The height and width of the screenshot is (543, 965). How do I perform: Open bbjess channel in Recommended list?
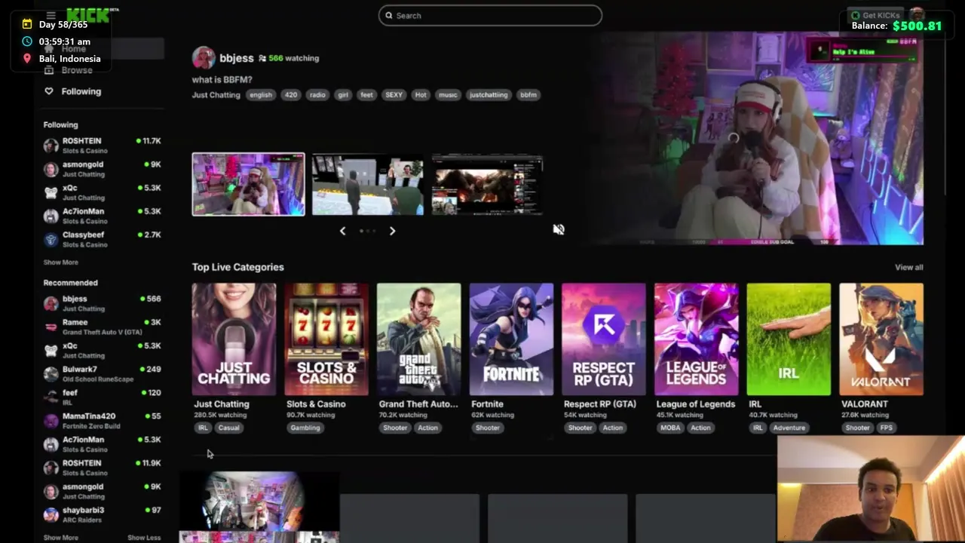coord(102,302)
